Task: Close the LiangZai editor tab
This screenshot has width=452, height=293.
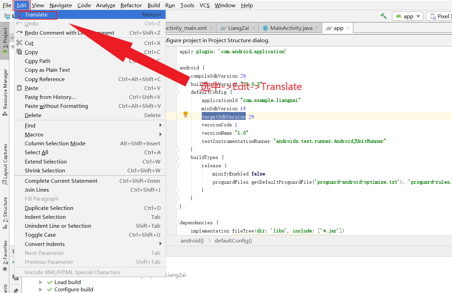Action: (253, 28)
